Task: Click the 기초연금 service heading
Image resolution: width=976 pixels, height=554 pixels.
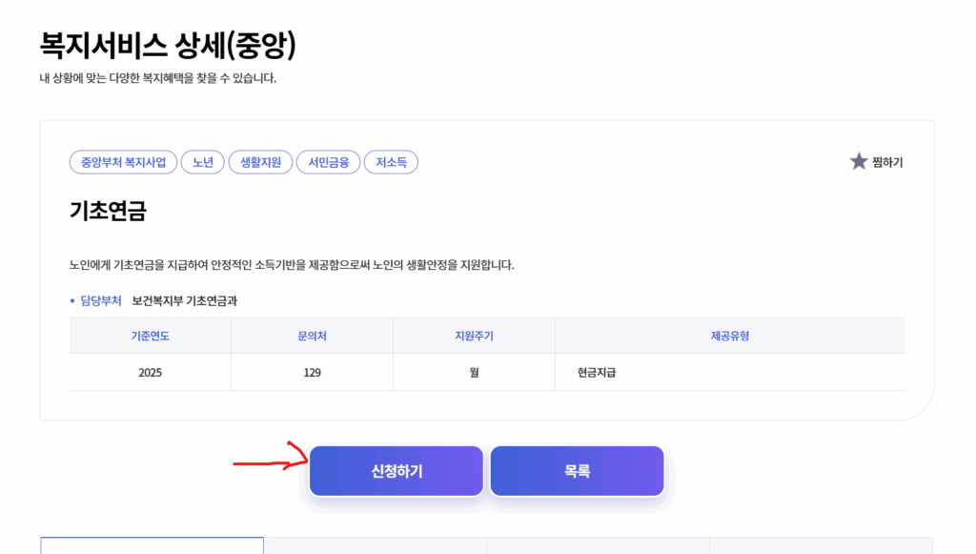Action: pyautogui.click(x=108, y=212)
